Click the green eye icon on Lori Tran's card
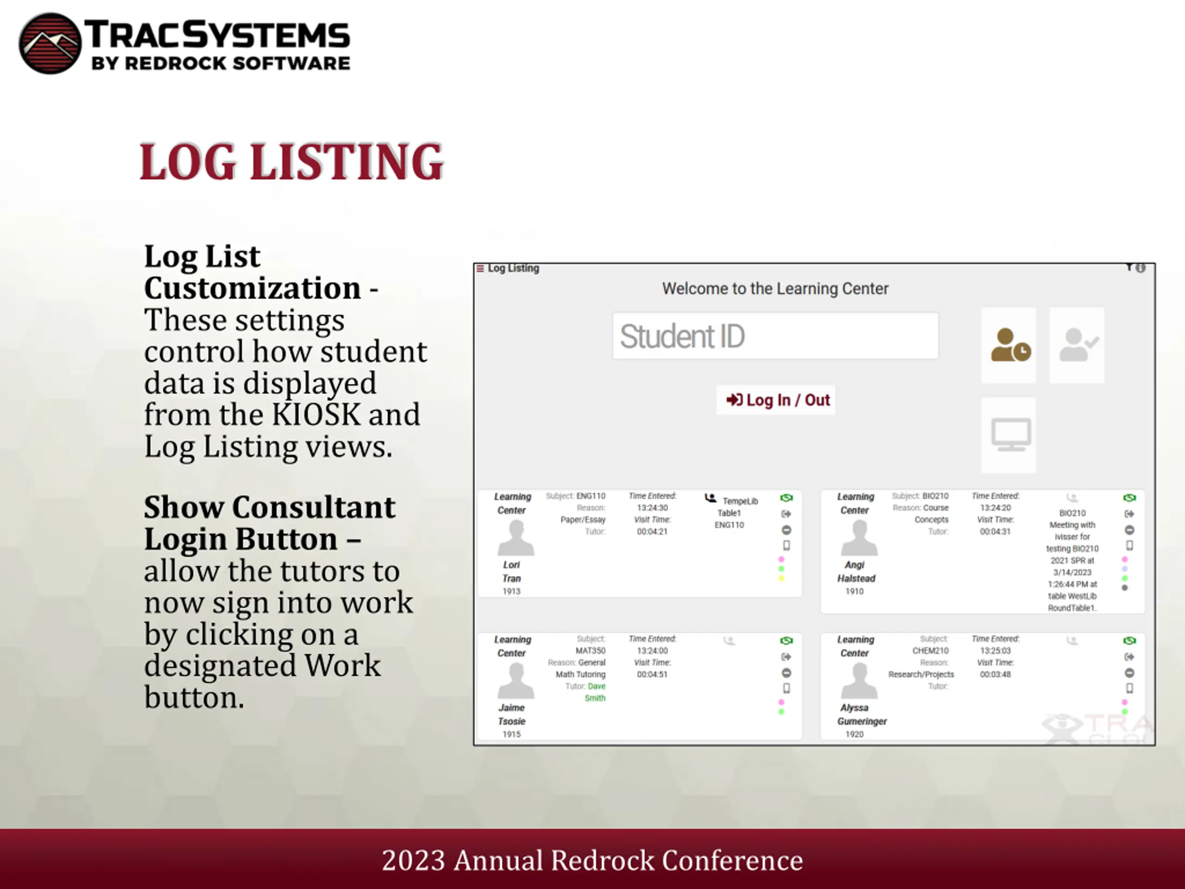The image size is (1185, 889). 786,498
